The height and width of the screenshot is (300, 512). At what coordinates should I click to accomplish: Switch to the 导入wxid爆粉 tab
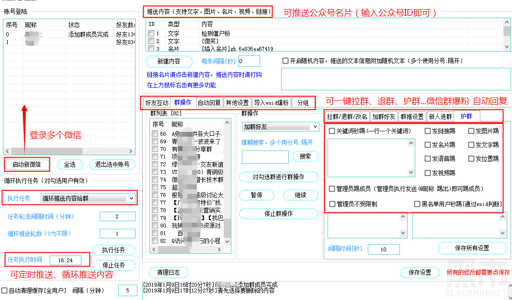pyautogui.click(x=272, y=103)
